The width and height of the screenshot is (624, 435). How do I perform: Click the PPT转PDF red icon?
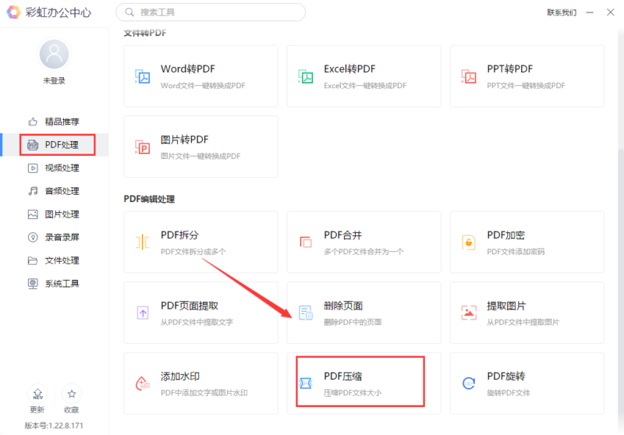(x=469, y=76)
